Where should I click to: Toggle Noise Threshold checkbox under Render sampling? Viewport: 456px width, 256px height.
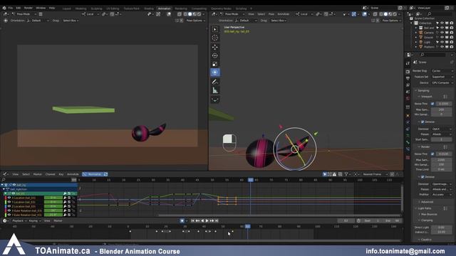click(x=432, y=154)
